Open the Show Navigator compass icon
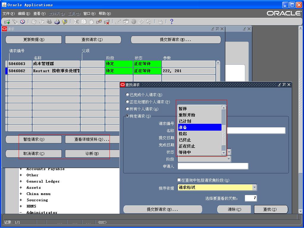Viewport: 304px width, 228px height. coord(23,22)
